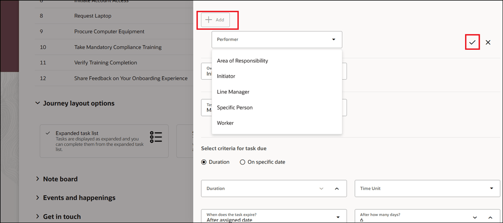This screenshot has width=503, height=223.
Task: Choose Area of Responsibility from the list
Action: point(242,61)
